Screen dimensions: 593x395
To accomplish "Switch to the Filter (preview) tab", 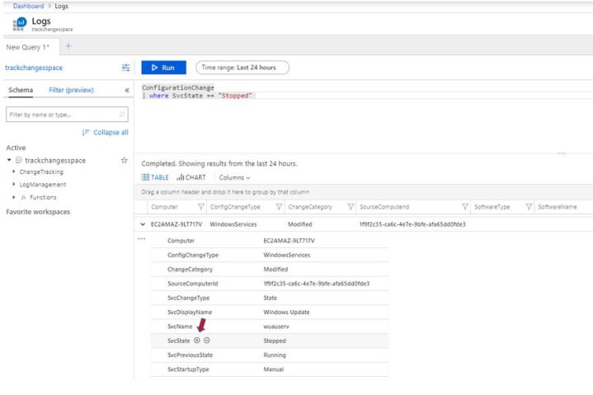I will (71, 90).
